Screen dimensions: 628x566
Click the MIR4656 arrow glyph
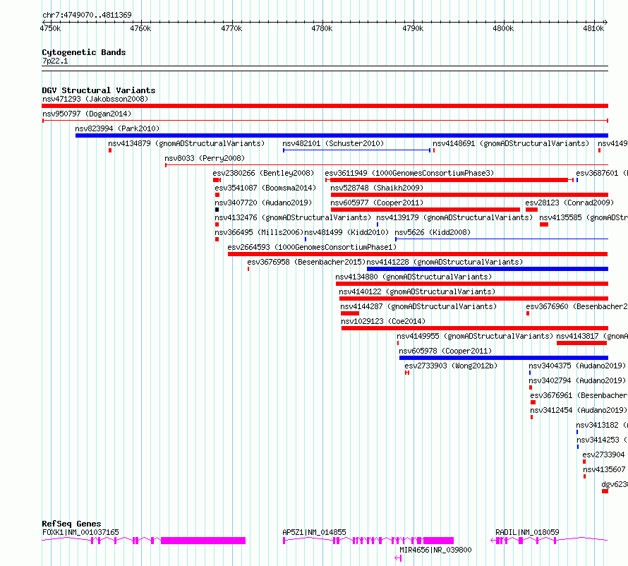pyautogui.click(x=398, y=558)
